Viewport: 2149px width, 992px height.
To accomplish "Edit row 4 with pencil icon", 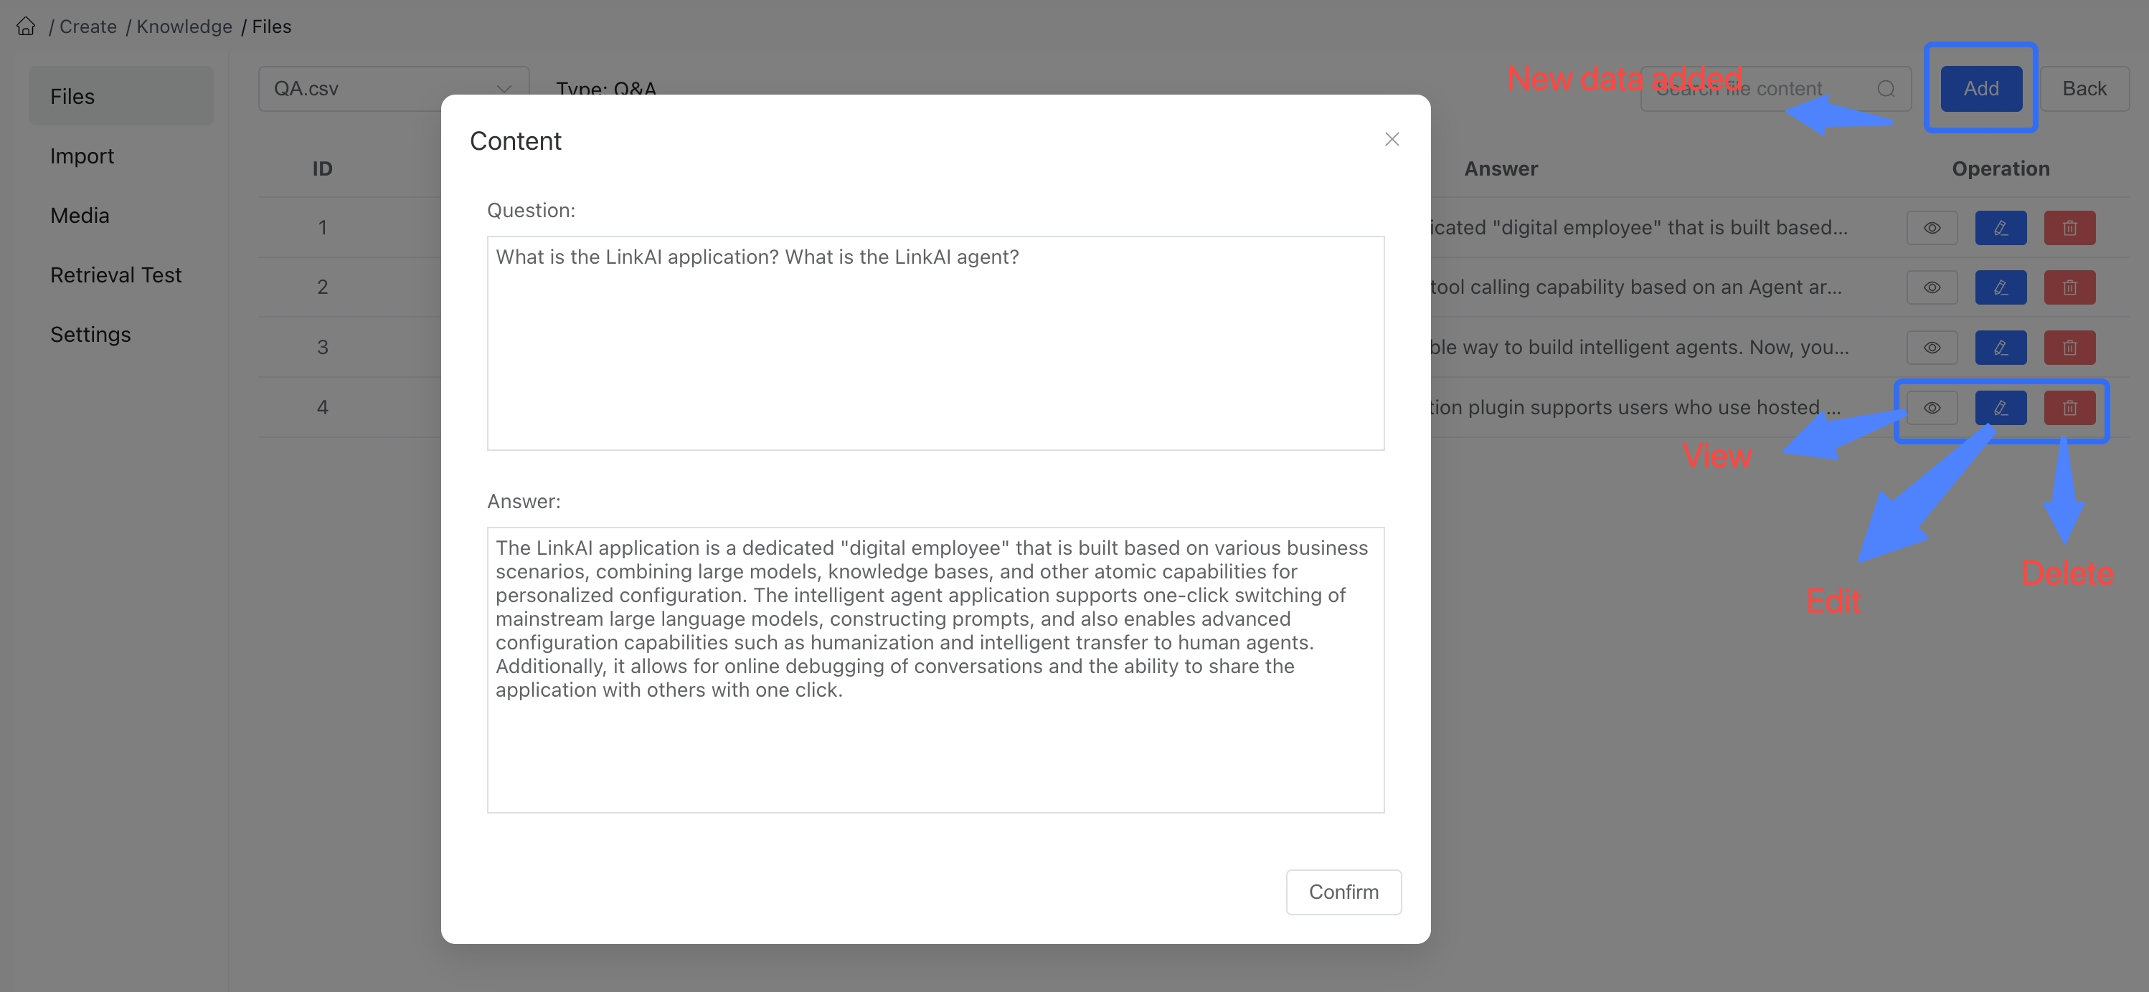I will pos(2001,408).
